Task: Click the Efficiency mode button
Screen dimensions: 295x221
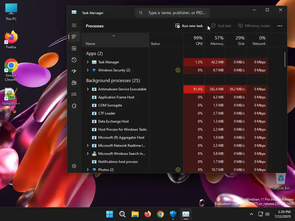Action: (x=254, y=26)
